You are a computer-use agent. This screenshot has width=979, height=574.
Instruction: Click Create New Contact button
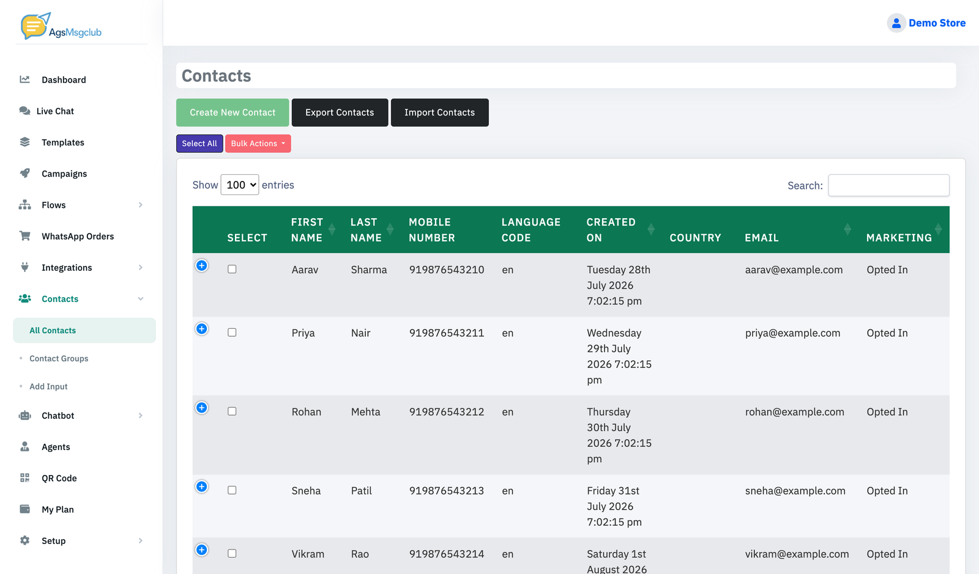[x=233, y=112]
